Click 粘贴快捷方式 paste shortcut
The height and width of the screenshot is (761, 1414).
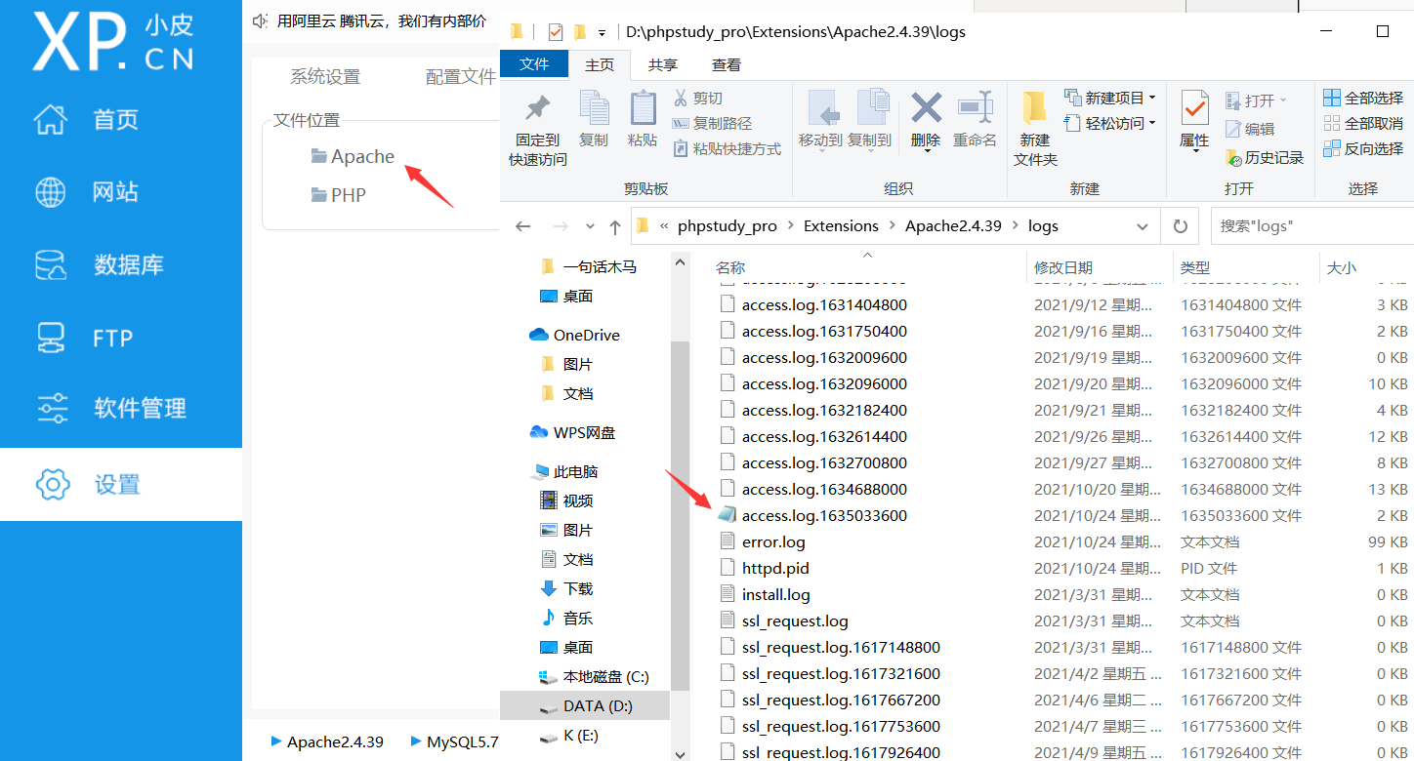point(727,149)
